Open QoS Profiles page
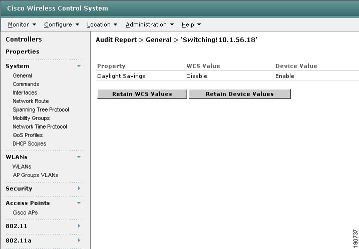The height and width of the screenshot is (249, 359). coord(28,135)
